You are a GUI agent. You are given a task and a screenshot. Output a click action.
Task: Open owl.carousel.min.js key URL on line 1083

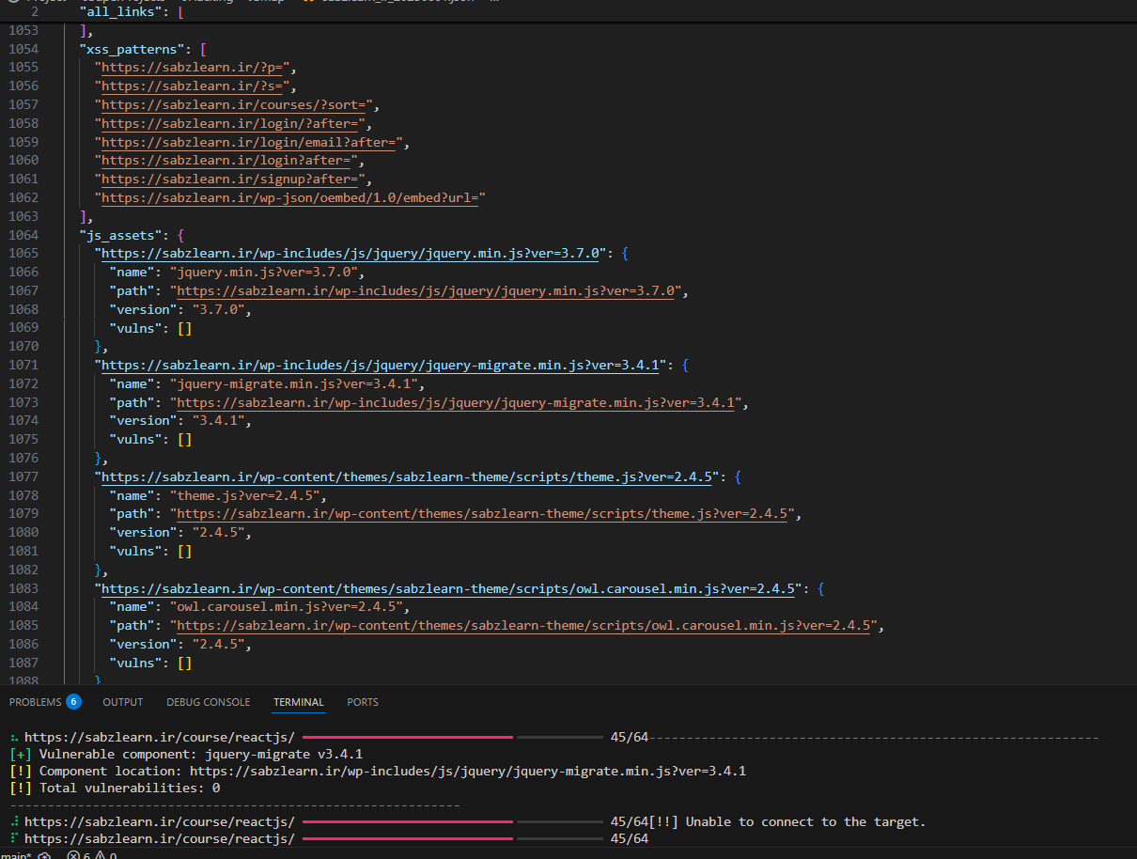[x=449, y=589]
